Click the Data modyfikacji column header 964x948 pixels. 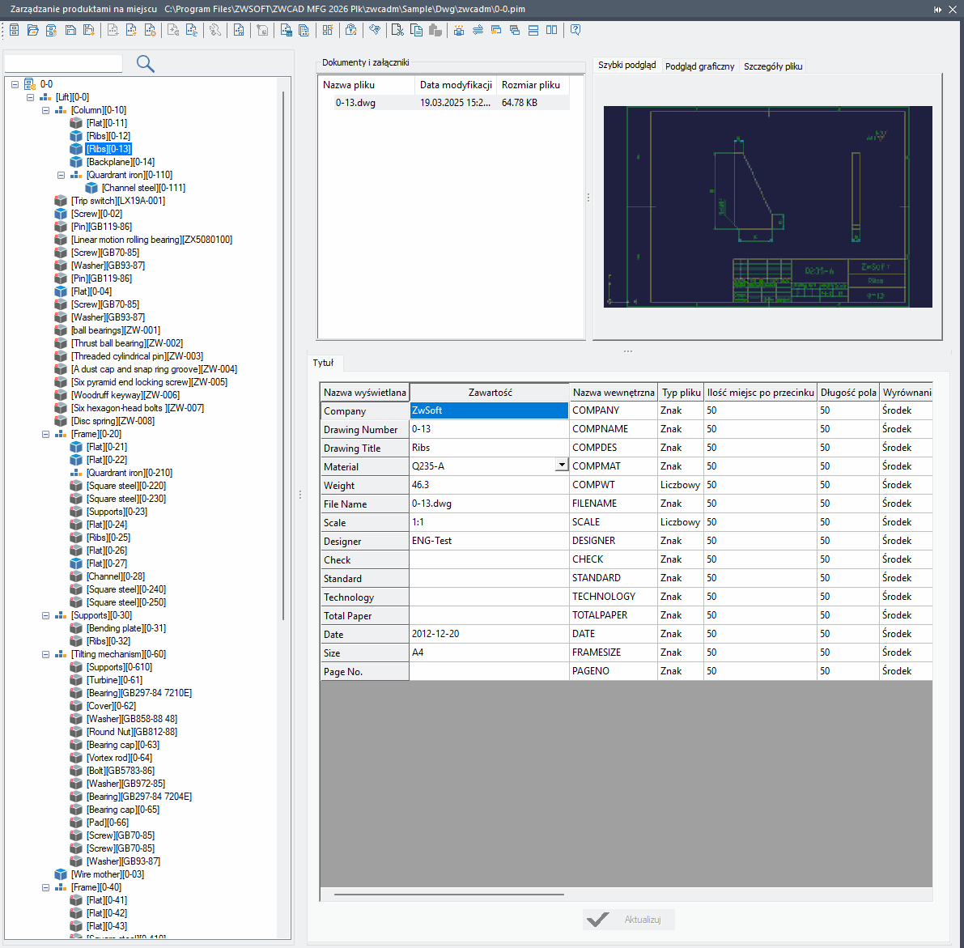(x=455, y=85)
